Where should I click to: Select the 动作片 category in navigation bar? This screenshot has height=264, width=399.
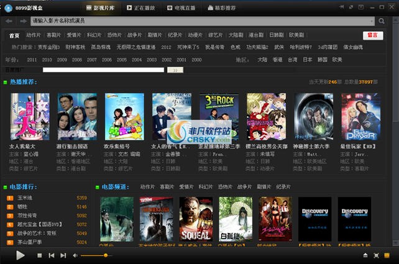point(34,35)
